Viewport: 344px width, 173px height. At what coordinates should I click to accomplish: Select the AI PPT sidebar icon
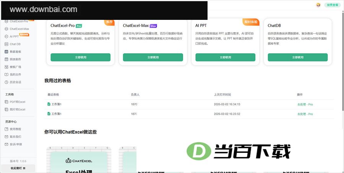pyautogui.click(x=6, y=36)
